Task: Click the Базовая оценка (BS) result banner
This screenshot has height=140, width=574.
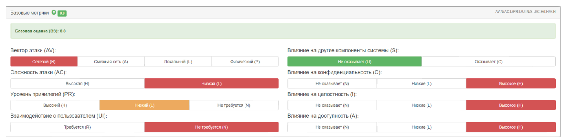Action: 283,31
